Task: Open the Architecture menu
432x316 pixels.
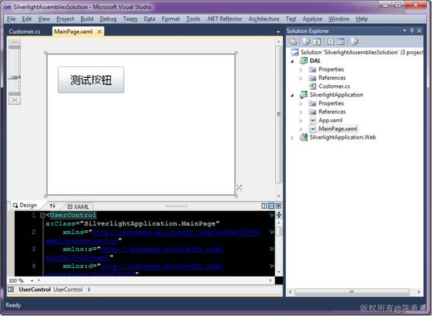Action: (264, 19)
